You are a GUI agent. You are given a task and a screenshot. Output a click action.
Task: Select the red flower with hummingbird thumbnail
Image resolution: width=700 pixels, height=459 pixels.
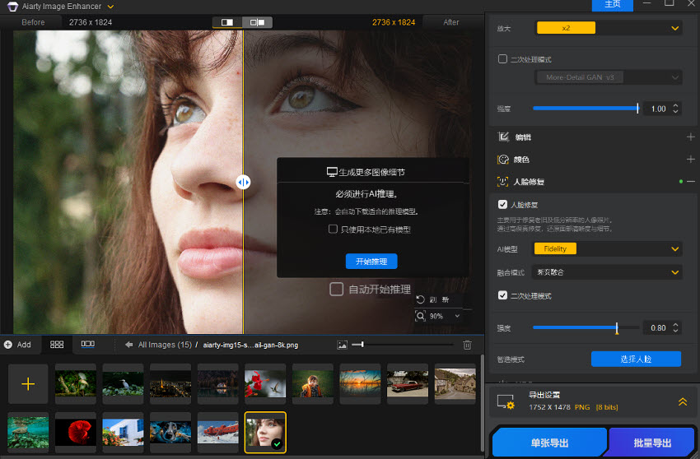[x=265, y=383]
